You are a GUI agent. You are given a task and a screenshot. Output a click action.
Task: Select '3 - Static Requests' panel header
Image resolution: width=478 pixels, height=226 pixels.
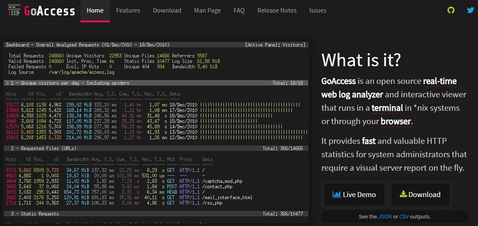pos(156,214)
